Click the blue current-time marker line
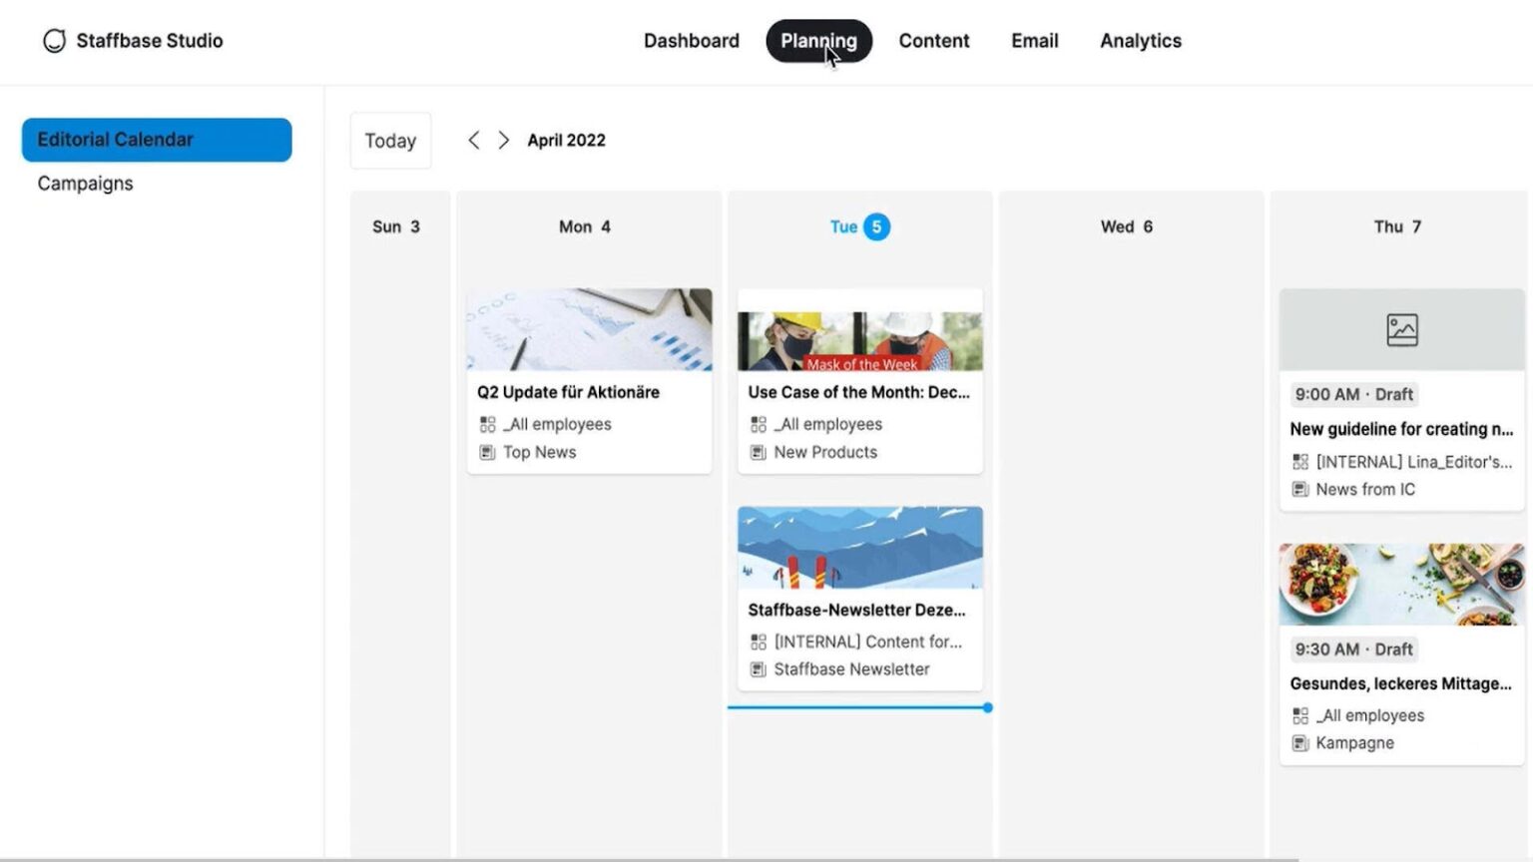Screen dimensions: 1533x862 click(x=858, y=707)
